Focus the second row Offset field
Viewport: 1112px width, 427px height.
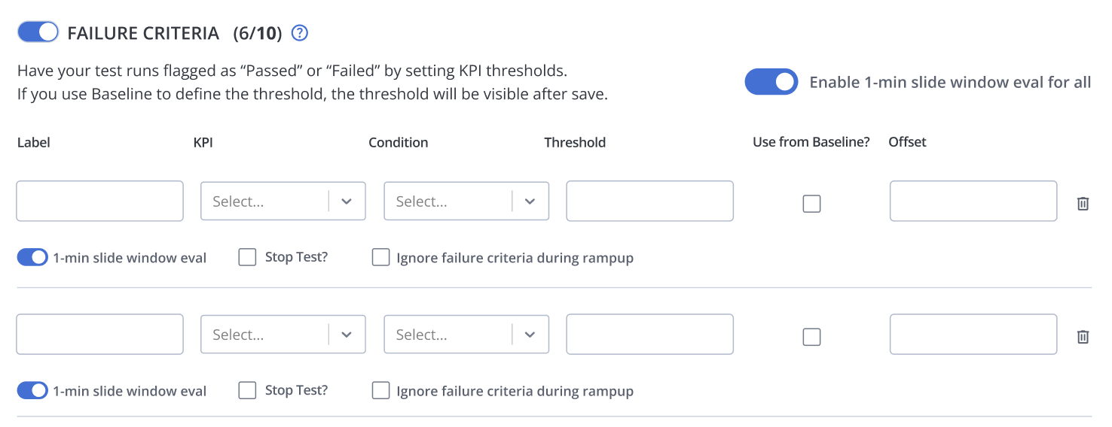(x=973, y=334)
